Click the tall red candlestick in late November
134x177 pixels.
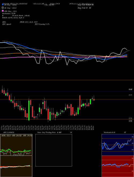click(x=80, y=102)
